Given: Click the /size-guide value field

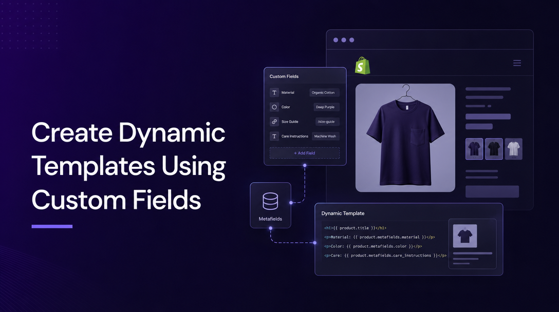Looking at the screenshot, I should pyautogui.click(x=327, y=122).
